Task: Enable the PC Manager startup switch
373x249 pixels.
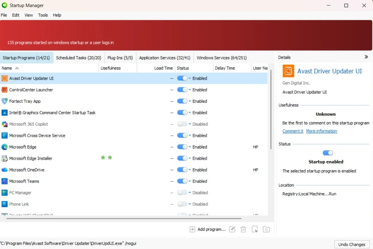Action: pos(182,193)
